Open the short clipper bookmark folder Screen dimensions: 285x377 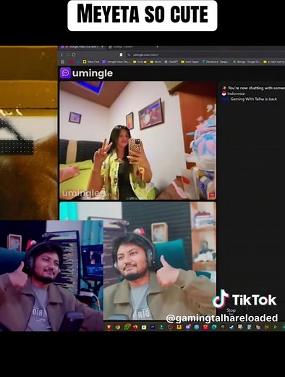(x=190, y=62)
